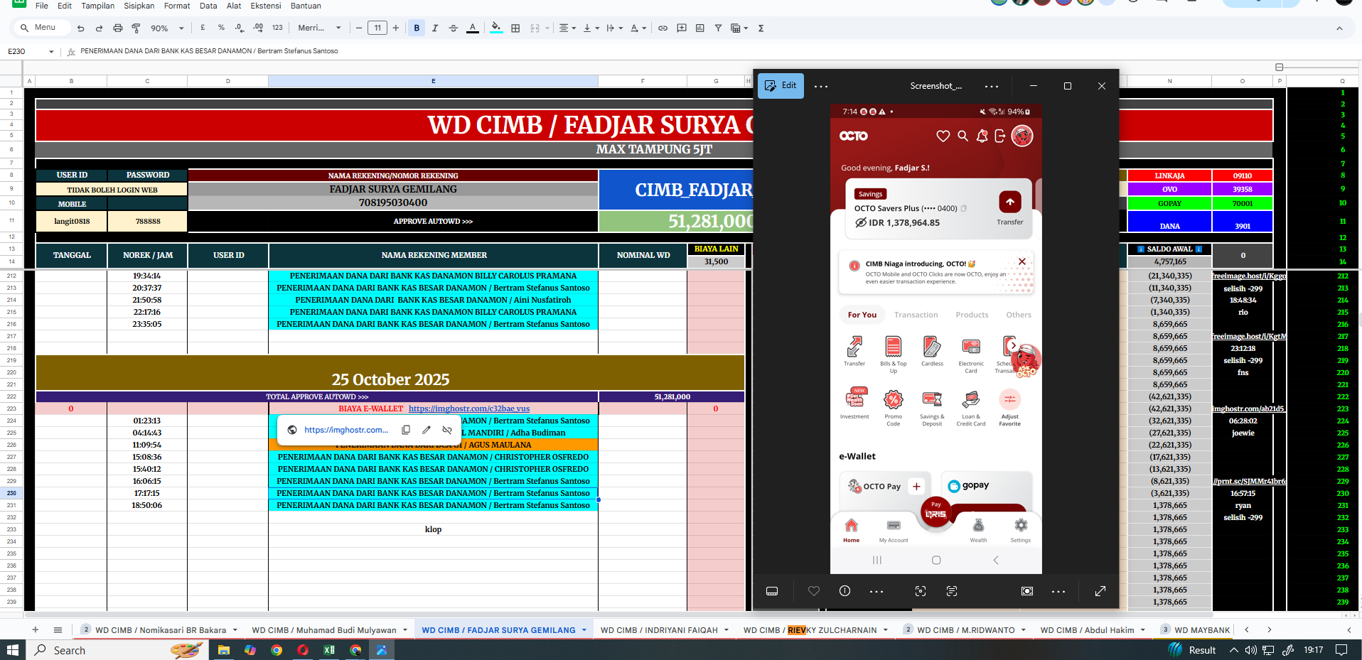Undo the last action in the toolbar
1362x660 pixels.
(80, 28)
